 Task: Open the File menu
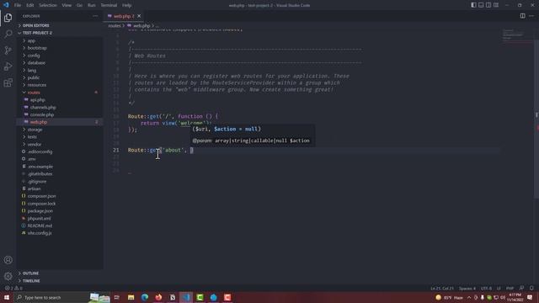coord(18,5)
